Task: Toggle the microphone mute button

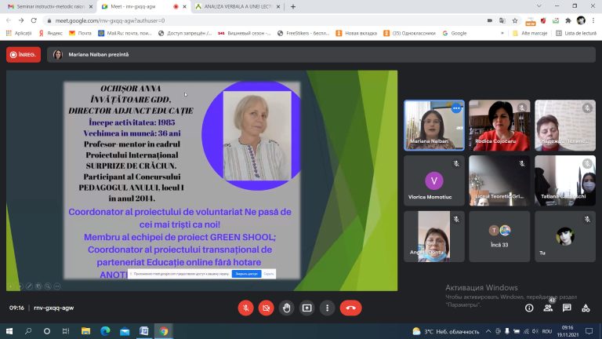Action: [245, 308]
